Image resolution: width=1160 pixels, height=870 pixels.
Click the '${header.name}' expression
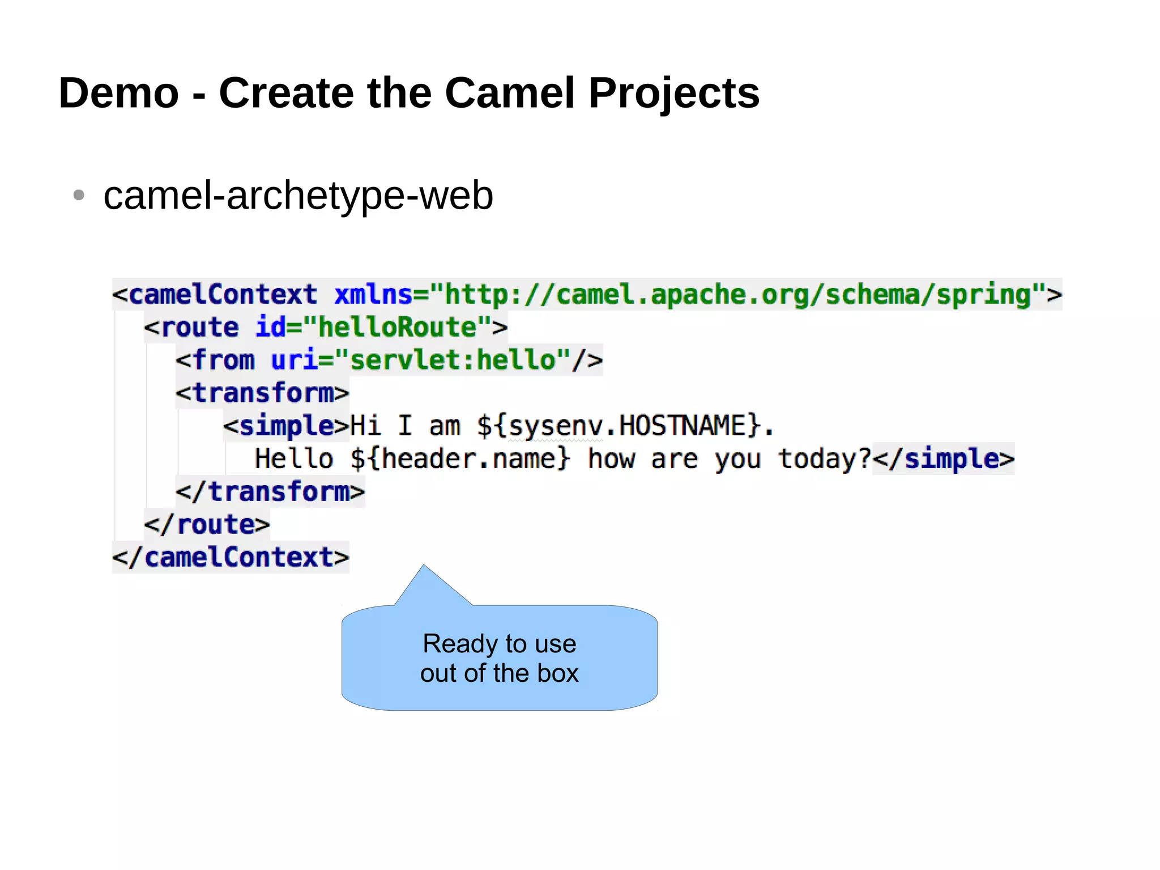[x=459, y=459]
